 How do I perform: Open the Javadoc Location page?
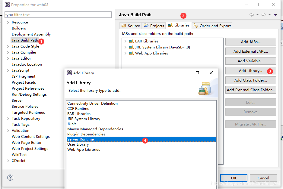[x=27, y=64]
